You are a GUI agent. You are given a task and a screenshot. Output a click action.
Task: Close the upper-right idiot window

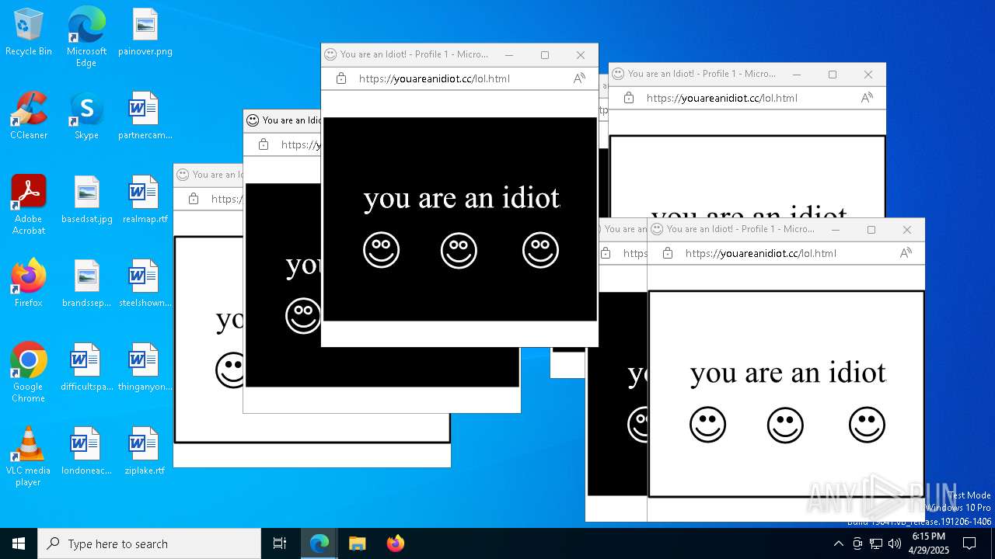click(868, 74)
